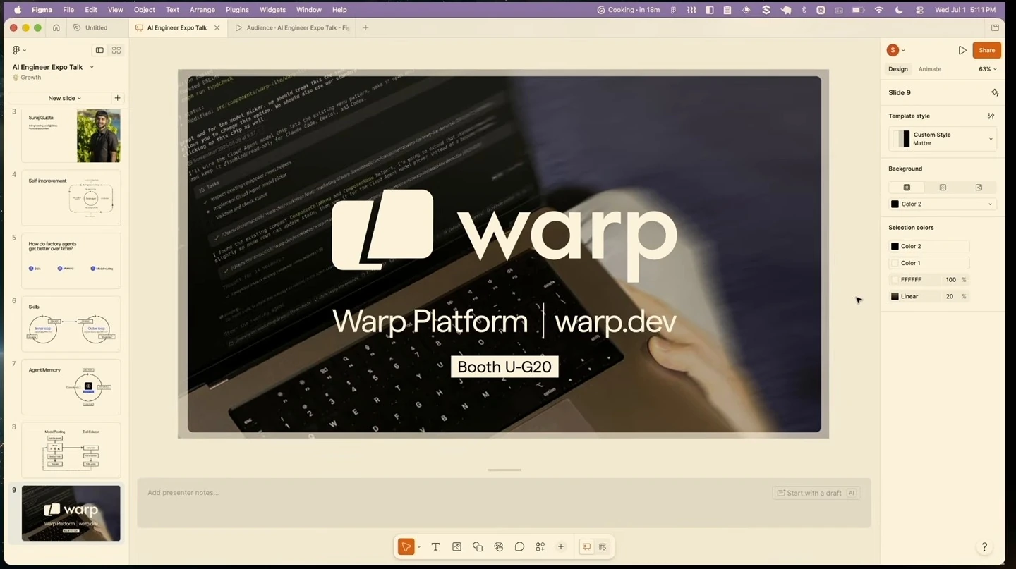
Task: Click the Share button
Action: [x=986, y=50]
